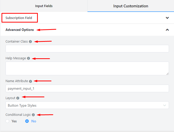This screenshot has height=132, width=174.
Task: Click the Name Attribute info icon
Action: [x=31, y=81]
